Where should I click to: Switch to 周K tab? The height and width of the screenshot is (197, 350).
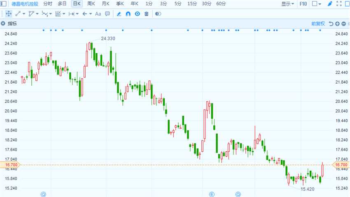[91, 4]
